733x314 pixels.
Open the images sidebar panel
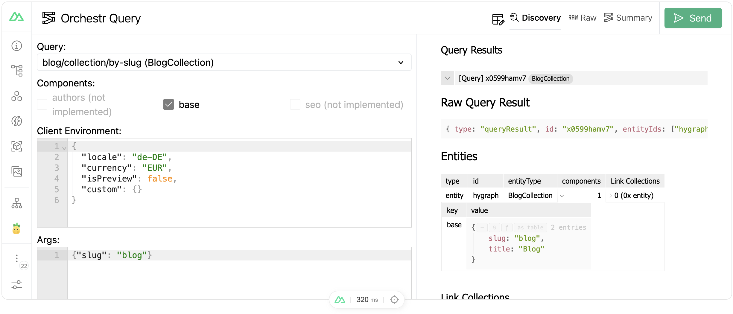pos(16,172)
